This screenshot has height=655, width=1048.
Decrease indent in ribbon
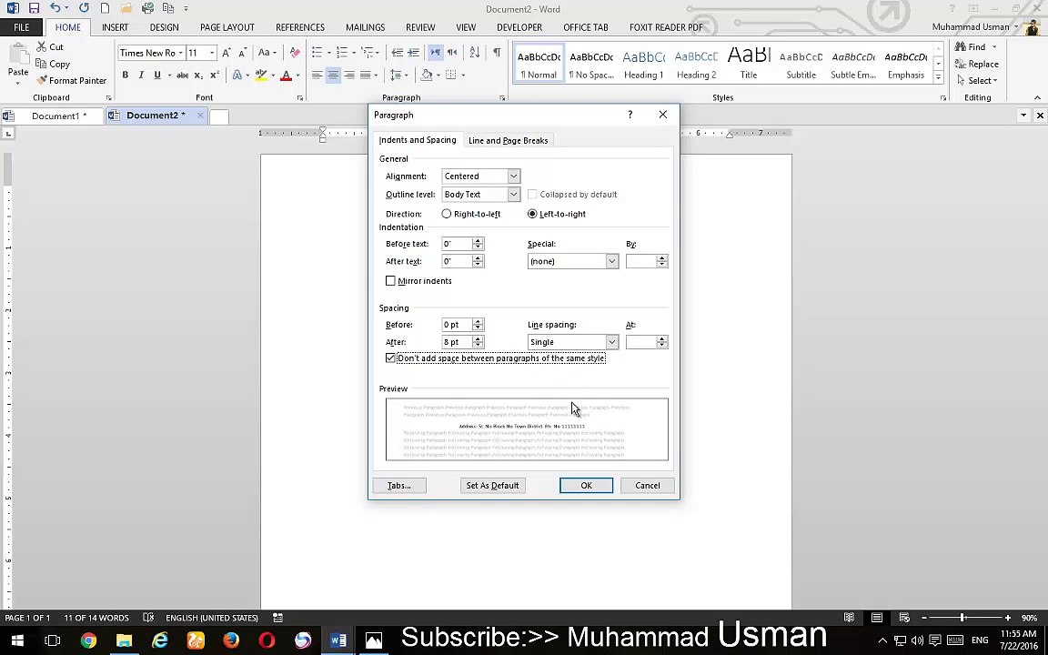(397, 53)
